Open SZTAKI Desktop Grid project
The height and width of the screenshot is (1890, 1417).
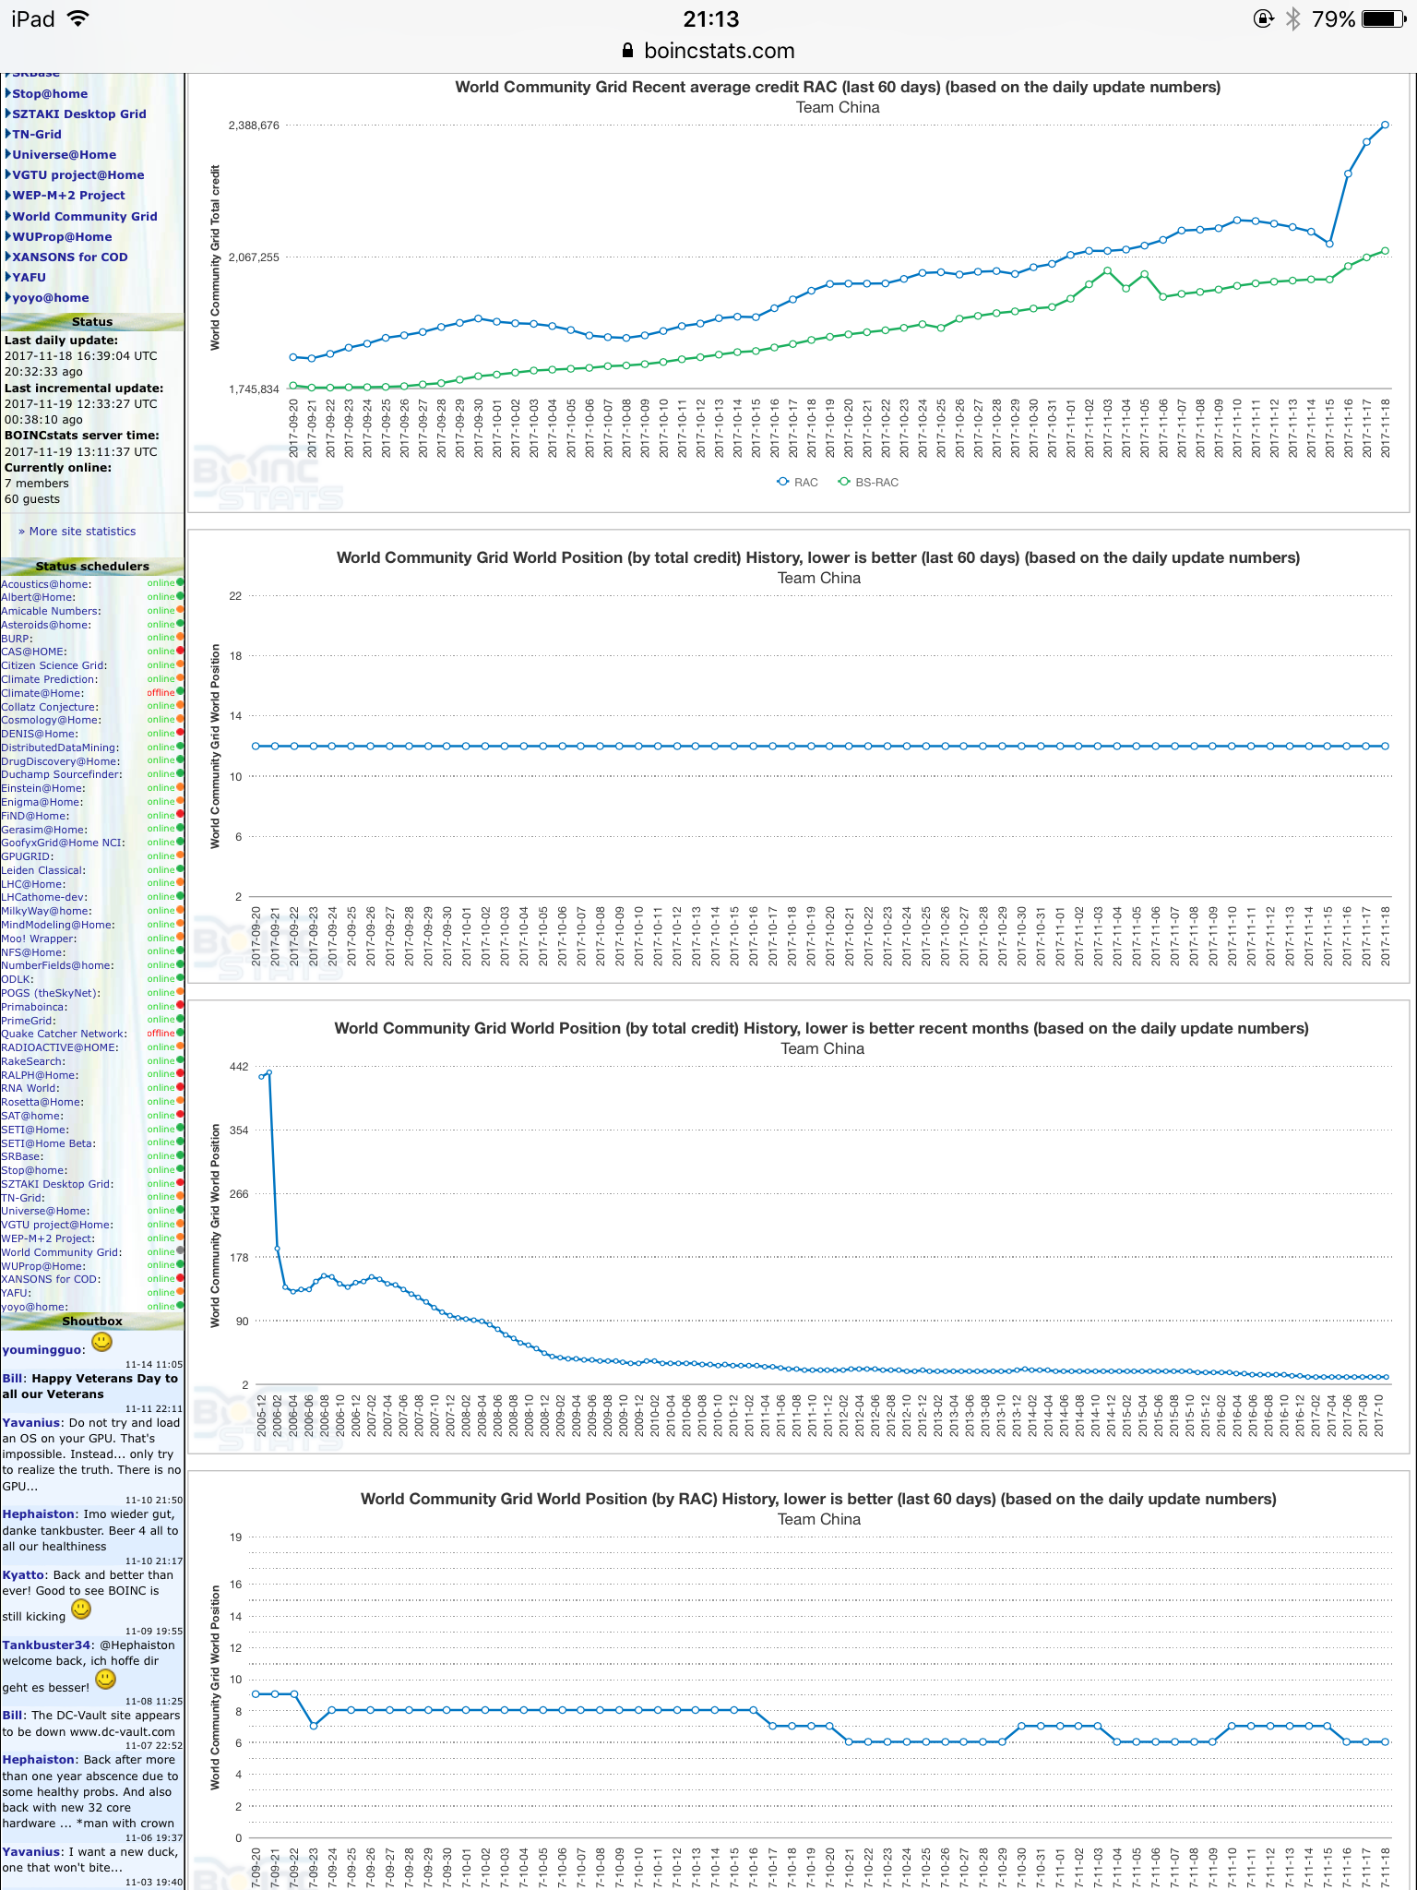[79, 114]
